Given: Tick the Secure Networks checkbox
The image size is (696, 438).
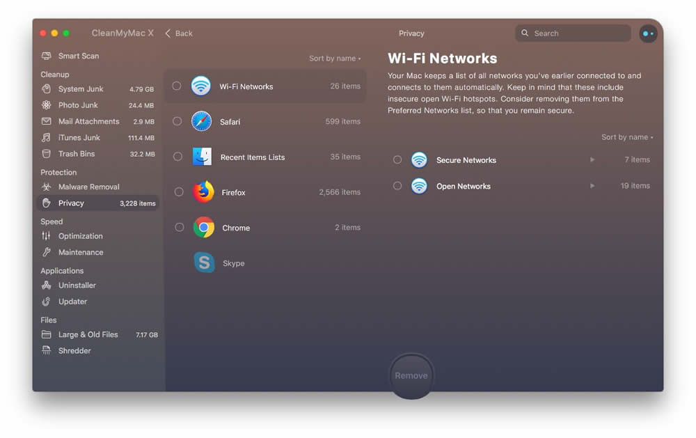Looking at the screenshot, I should pyautogui.click(x=397, y=160).
